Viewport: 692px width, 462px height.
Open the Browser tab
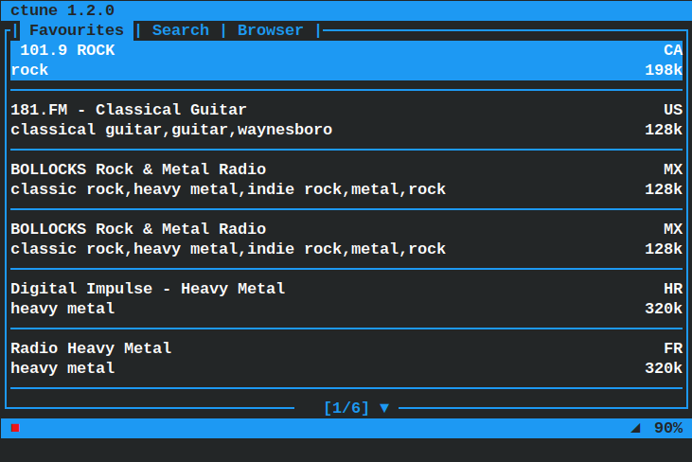point(271,30)
